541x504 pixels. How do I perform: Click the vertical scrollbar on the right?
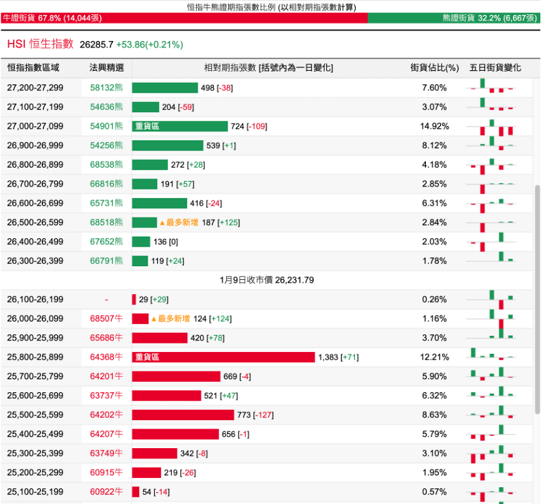536,299
